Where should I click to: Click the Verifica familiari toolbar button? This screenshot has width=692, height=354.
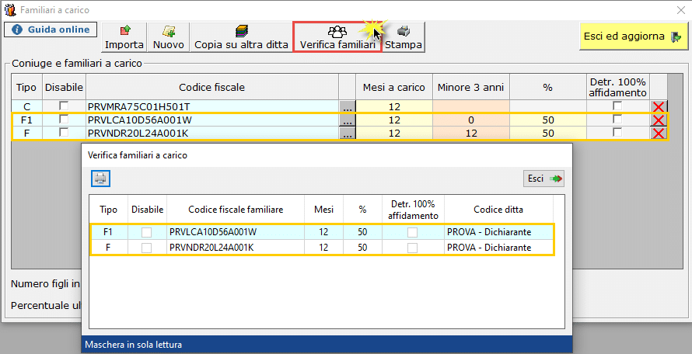(x=337, y=37)
